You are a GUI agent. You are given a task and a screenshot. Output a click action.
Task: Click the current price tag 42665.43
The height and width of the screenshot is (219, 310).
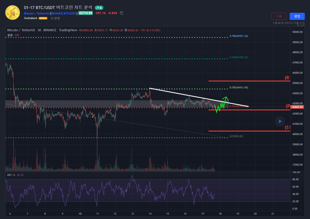point(297,107)
